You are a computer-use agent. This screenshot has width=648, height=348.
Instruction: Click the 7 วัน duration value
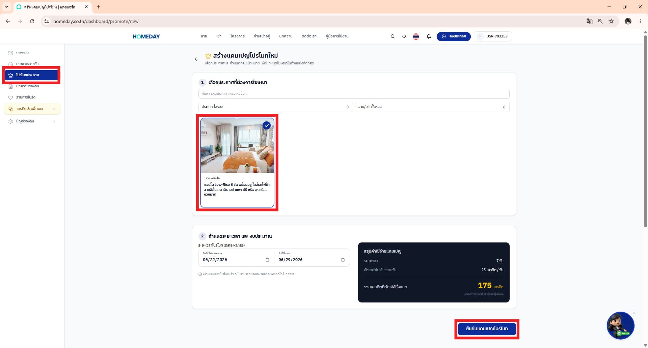coord(500,261)
